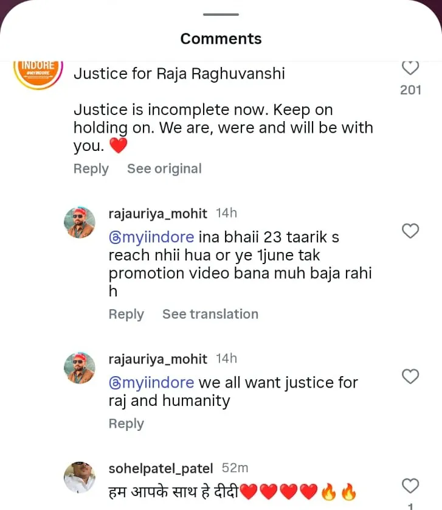Screen dimensions: 442x510
Task: Open @myiindore mention in the justice reply
Action: 151,383
